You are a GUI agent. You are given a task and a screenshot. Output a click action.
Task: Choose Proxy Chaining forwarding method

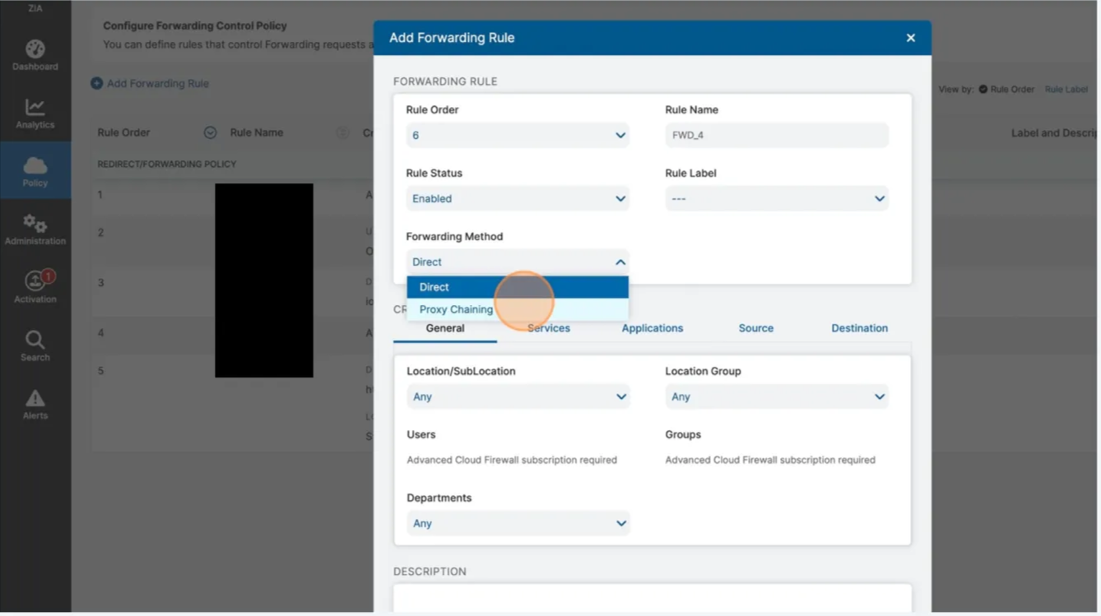point(518,309)
